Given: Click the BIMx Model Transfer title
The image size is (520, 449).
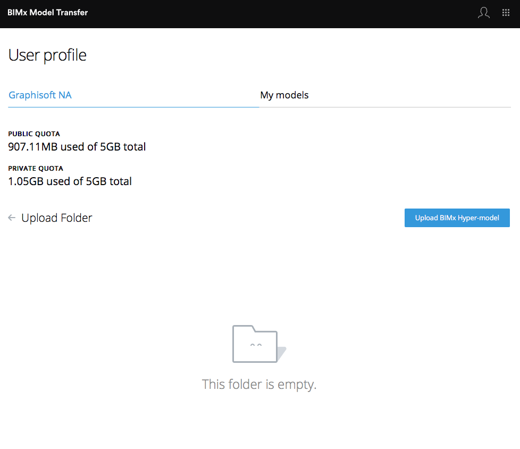Looking at the screenshot, I should pyautogui.click(x=48, y=12).
